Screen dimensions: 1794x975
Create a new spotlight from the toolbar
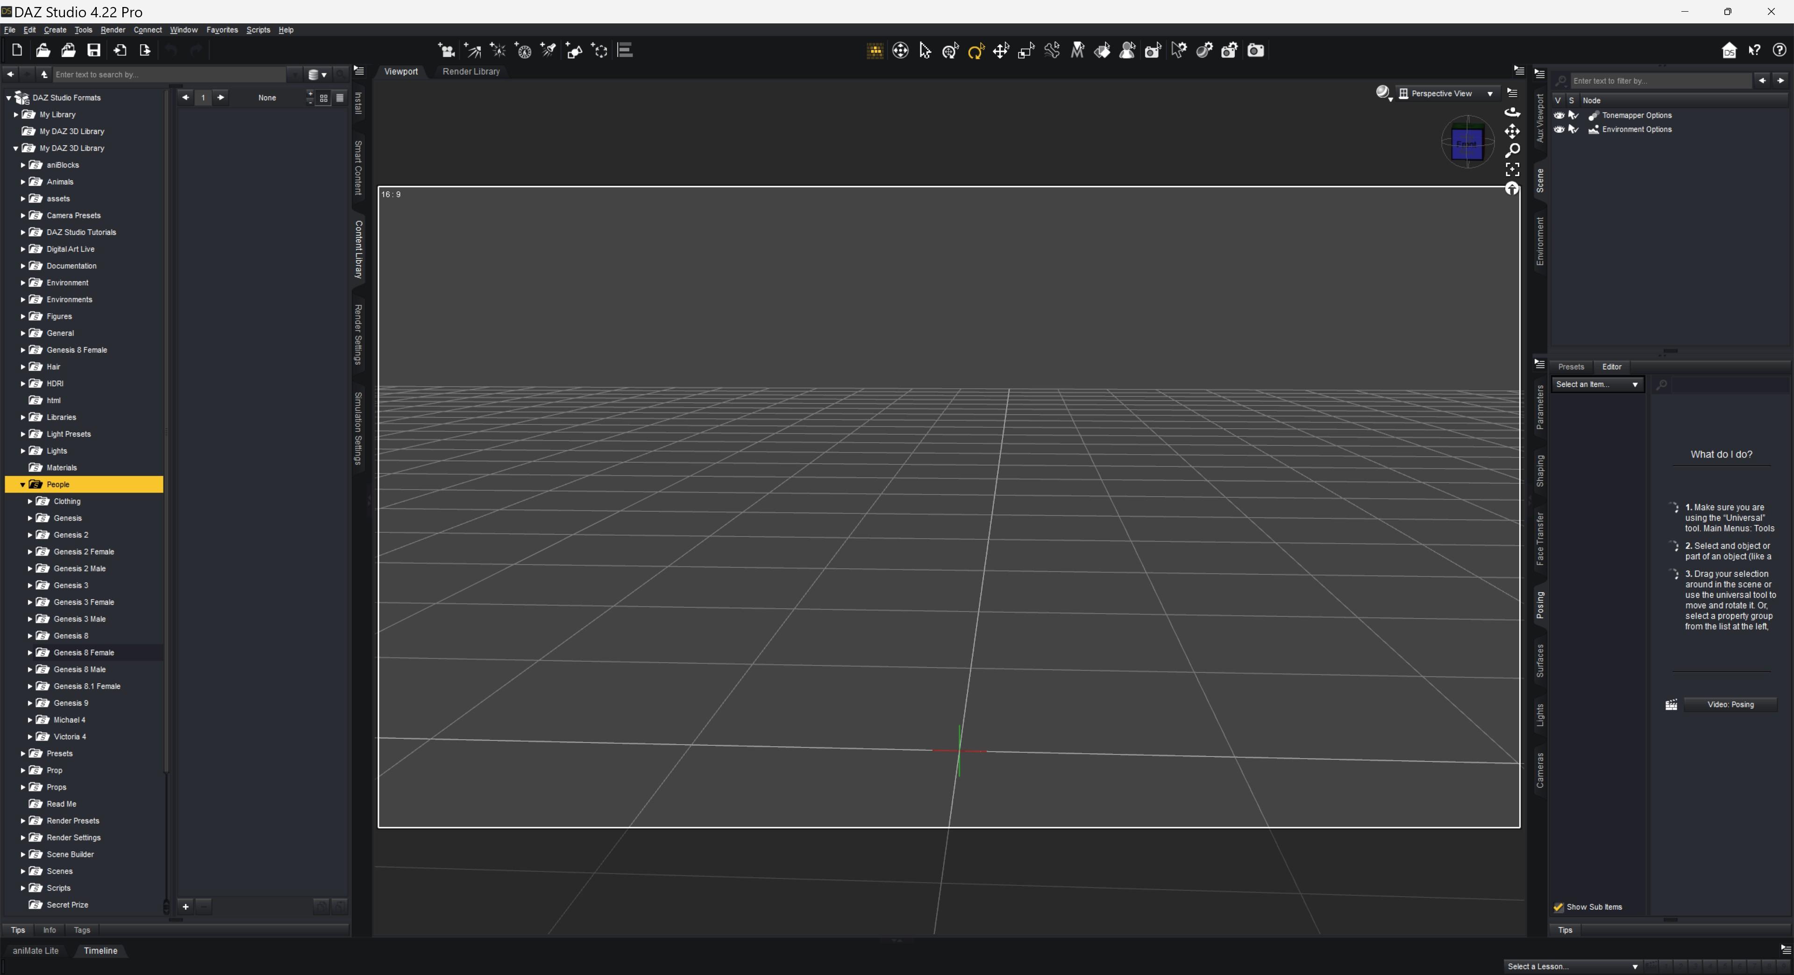click(548, 50)
